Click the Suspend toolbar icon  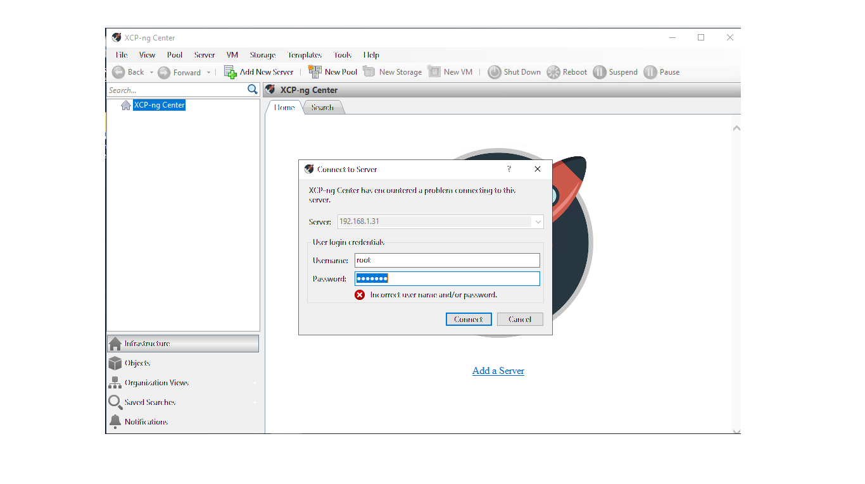pos(600,72)
